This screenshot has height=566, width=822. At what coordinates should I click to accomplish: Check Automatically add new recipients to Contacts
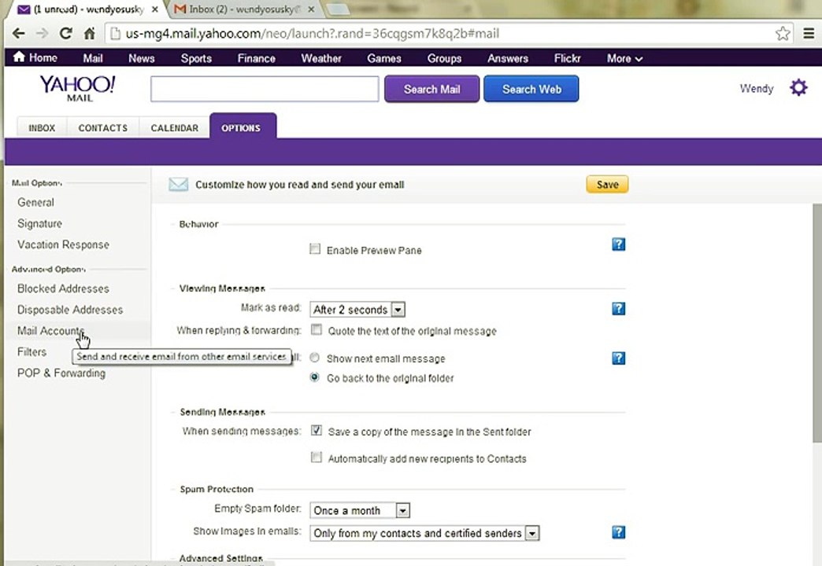(316, 457)
